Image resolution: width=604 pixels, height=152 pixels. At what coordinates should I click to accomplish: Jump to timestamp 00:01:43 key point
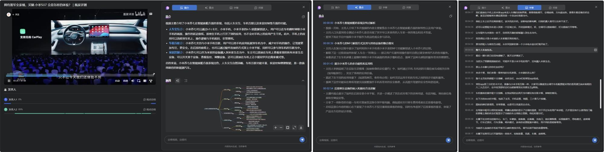pyautogui.click(x=328, y=64)
